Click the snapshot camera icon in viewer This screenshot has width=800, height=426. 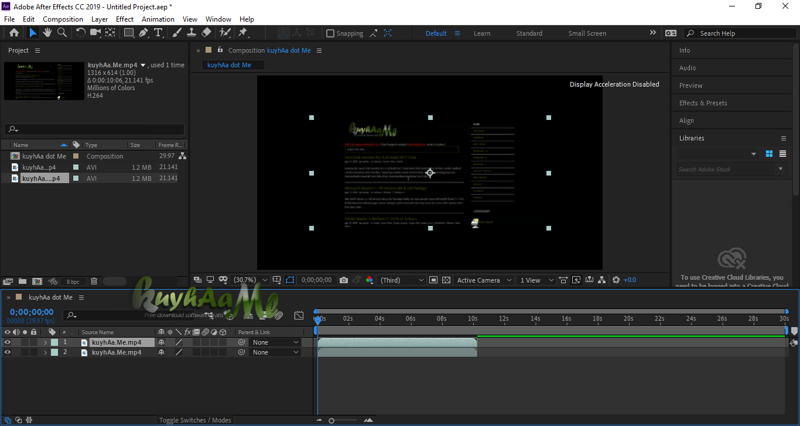tap(344, 280)
